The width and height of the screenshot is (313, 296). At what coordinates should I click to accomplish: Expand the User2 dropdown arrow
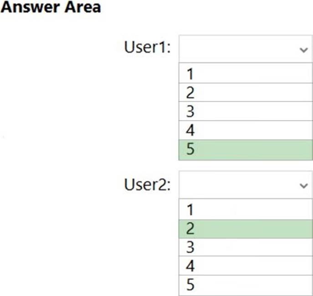pyautogui.click(x=304, y=185)
